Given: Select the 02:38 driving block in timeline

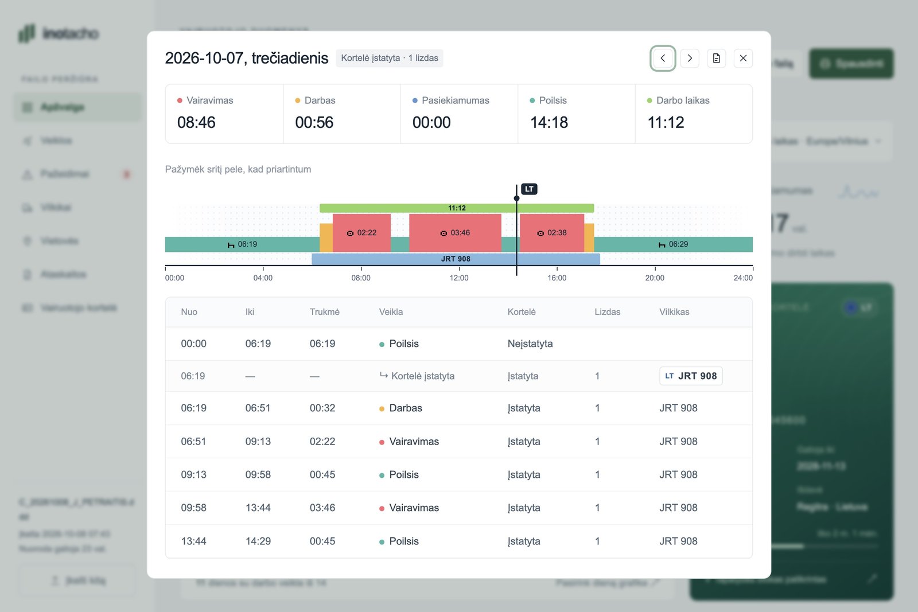Looking at the screenshot, I should pos(552,233).
